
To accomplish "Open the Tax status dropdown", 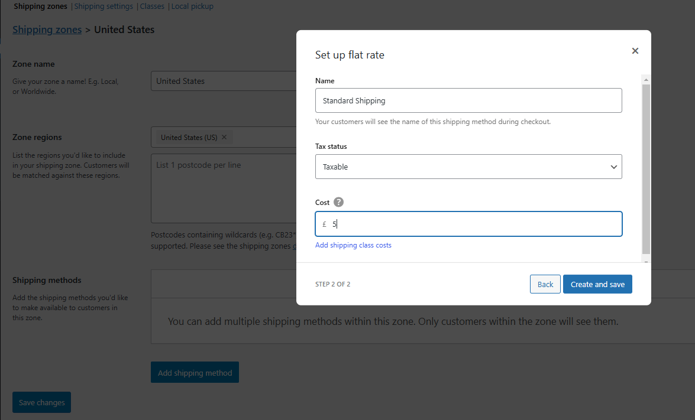I will 468,167.
